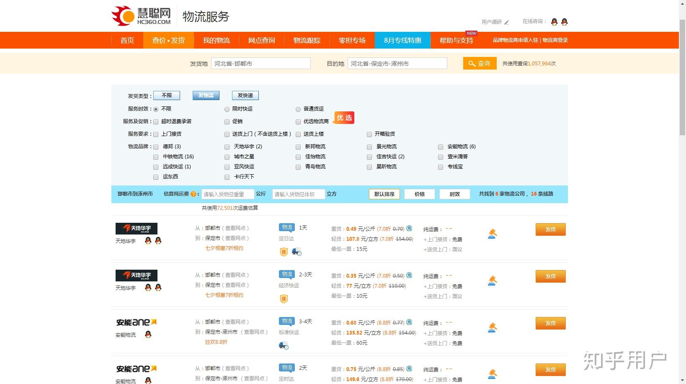Open the 物流跟踪 nav tab
Viewport: 686px width, 384px height.
coord(307,40)
